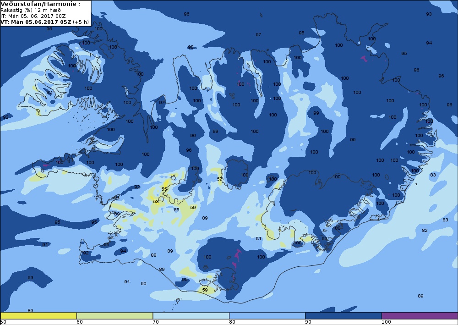Viewport: 458px width, 325px height.
Task: Click the legend scale label 50
Action: coord(3,322)
